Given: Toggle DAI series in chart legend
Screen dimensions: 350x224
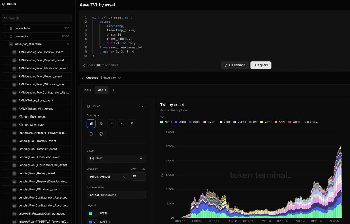Looking at the screenshot, I should 253,122.
